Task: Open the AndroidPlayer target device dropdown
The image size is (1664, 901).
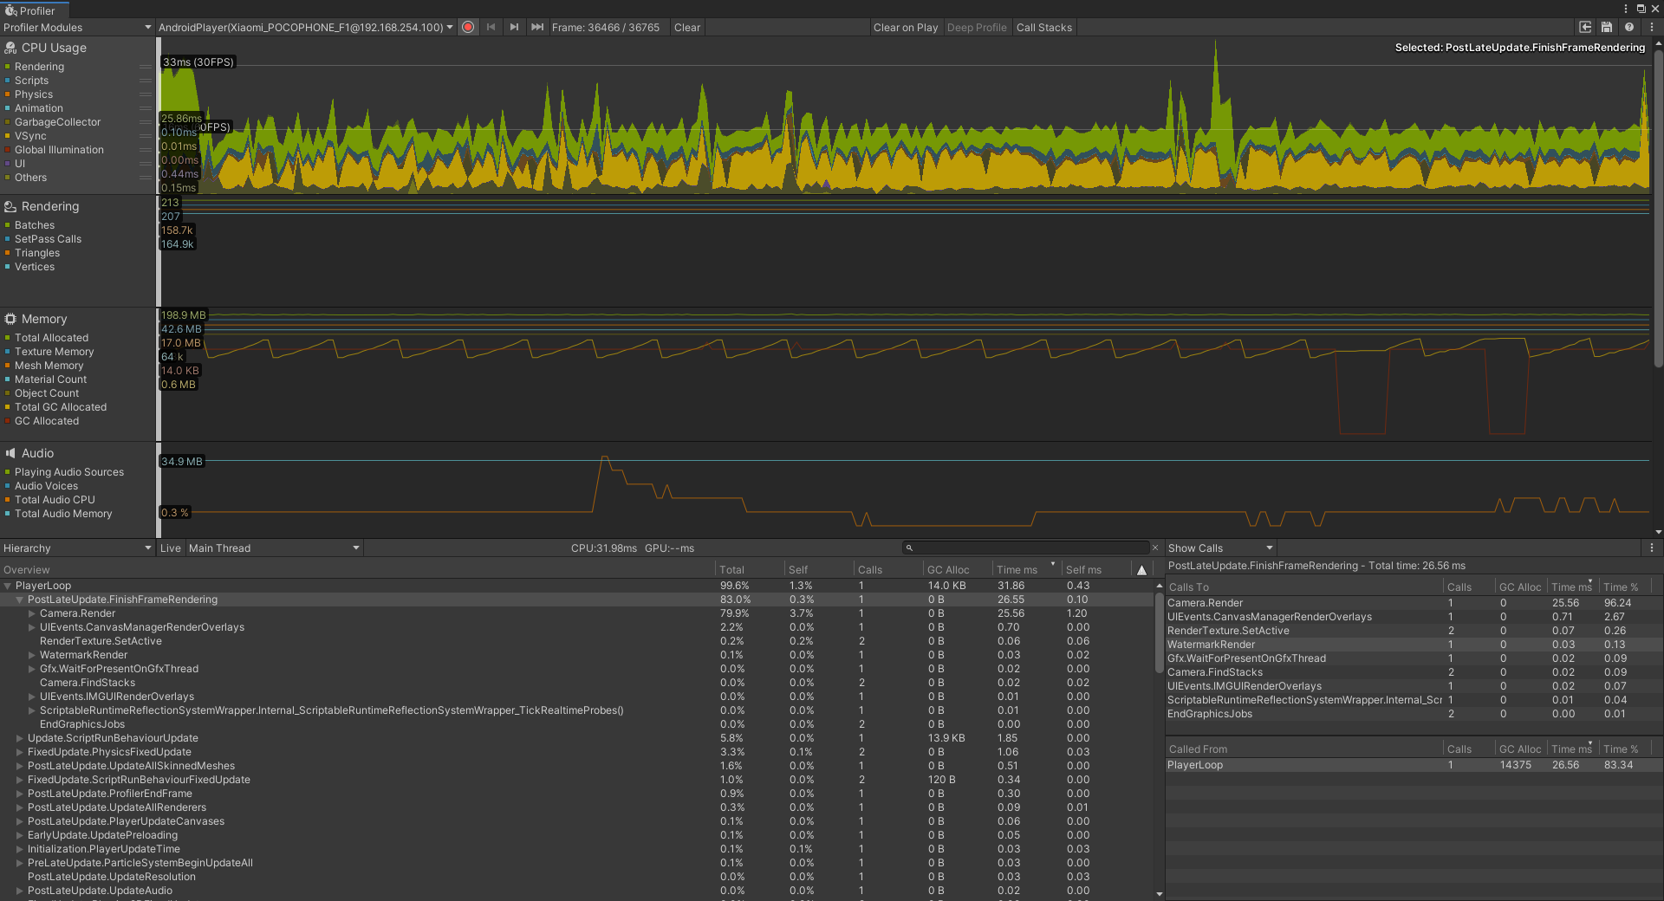Action: [305, 27]
